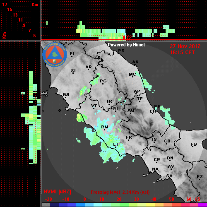The height and width of the screenshot is (207, 207).
Task: Click the 30 dBZ color scale value
Action: (x=136, y=199)
